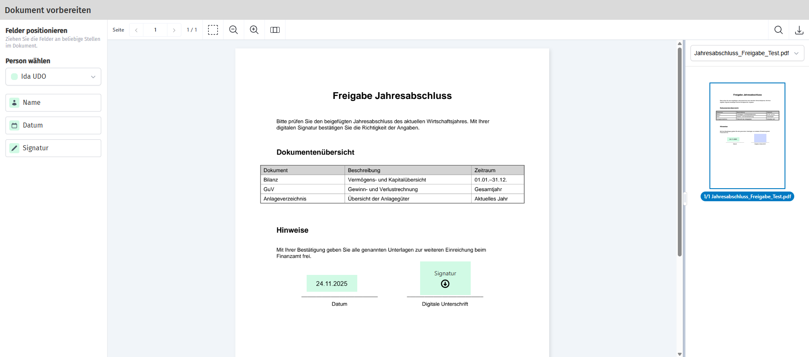Click the 'Digitale Unterschrift' label
Image resolution: width=809 pixels, height=357 pixels.
point(445,304)
